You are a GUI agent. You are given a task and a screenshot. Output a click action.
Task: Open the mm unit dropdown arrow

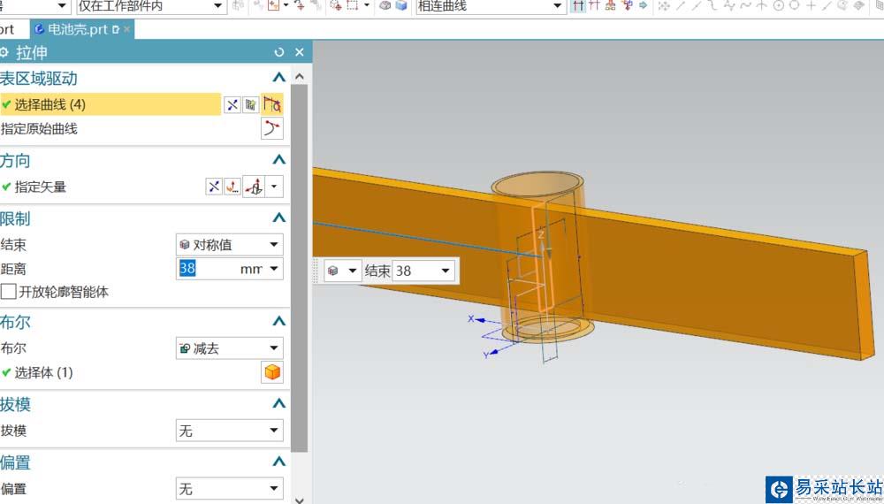click(x=274, y=269)
